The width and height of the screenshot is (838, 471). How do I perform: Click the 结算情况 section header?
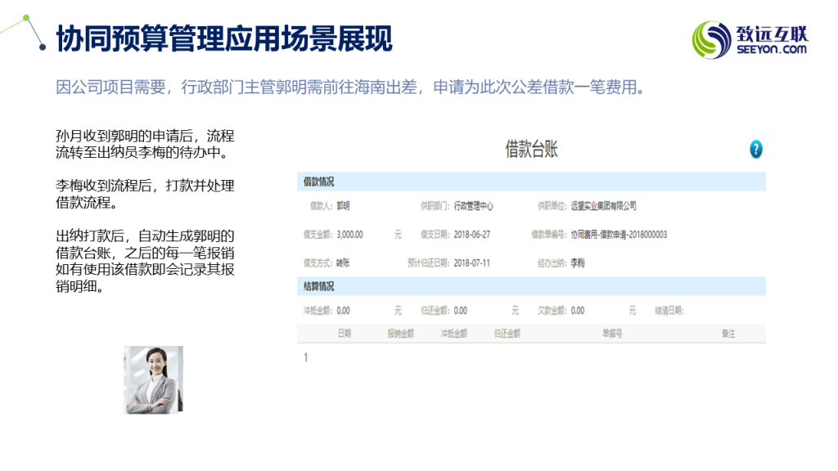click(x=319, y=286)
